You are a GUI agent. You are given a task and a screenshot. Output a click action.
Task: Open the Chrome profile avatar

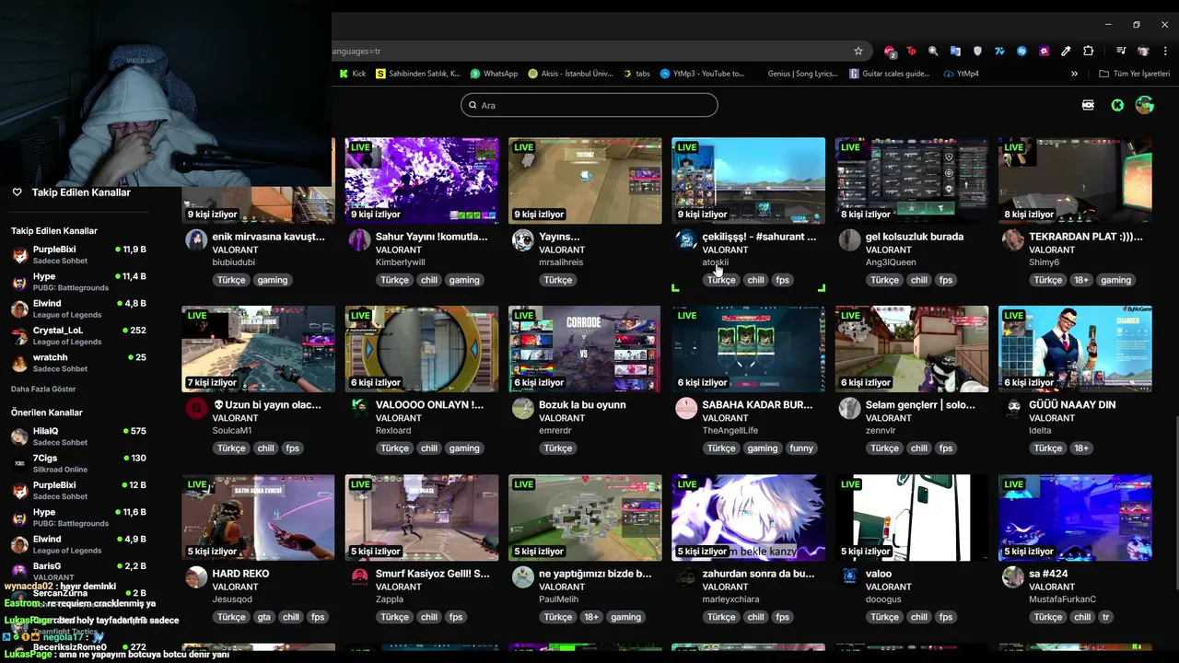(1143, 52)
